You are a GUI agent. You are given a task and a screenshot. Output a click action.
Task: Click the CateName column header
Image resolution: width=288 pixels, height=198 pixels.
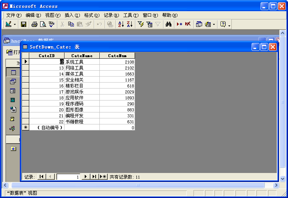(x=82, y=56)
